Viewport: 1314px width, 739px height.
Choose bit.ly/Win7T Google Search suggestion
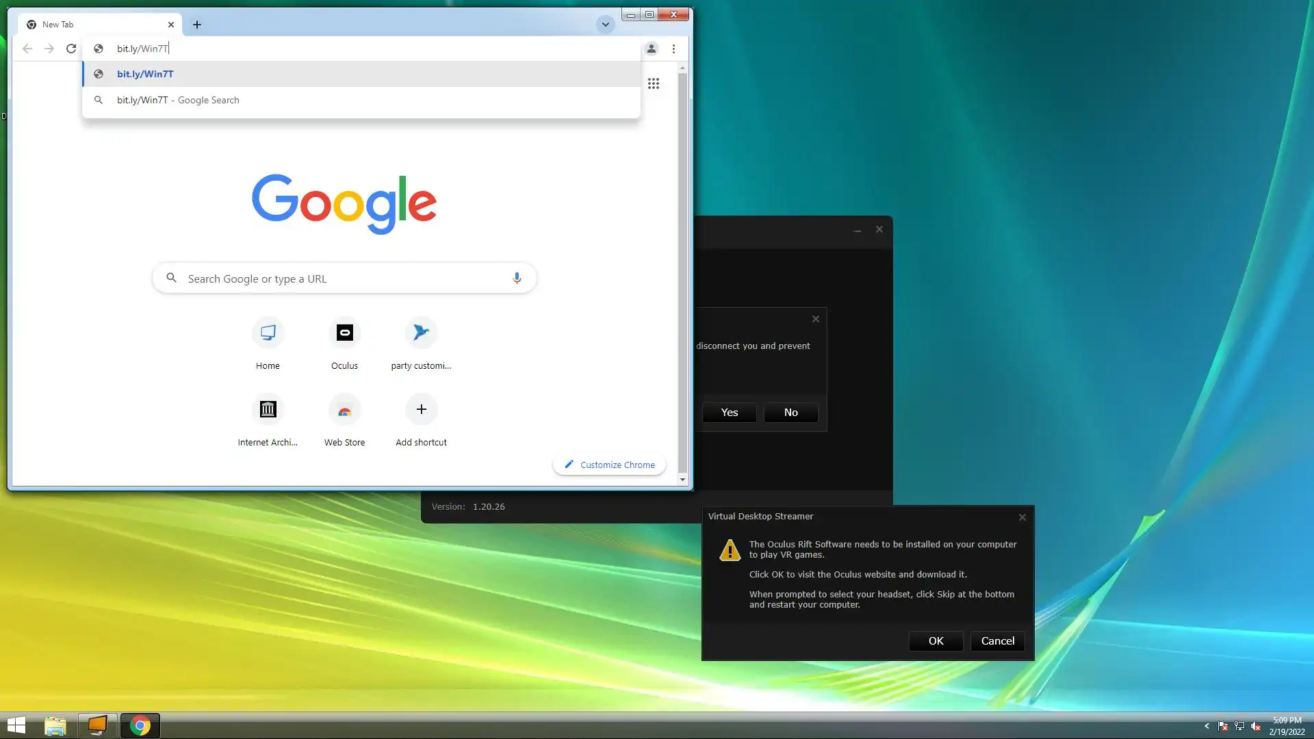pyautogui.click(x=178, y=100)
